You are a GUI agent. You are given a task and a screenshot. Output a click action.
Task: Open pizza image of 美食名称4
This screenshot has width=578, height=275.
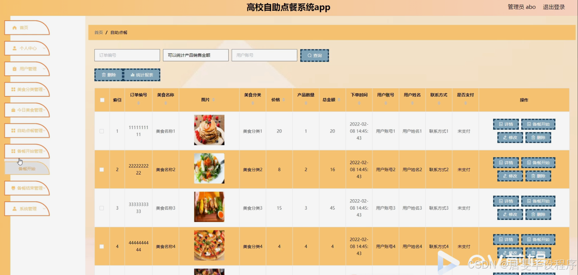click(x=209, y=245)
